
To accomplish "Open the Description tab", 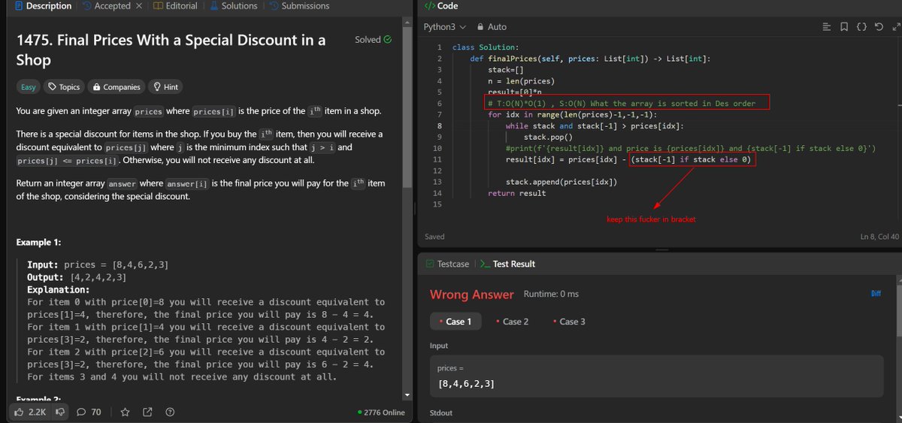I will (43, 6).
